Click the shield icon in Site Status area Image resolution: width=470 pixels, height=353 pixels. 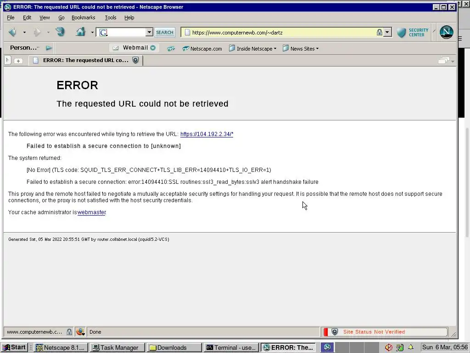coord(335,332)
